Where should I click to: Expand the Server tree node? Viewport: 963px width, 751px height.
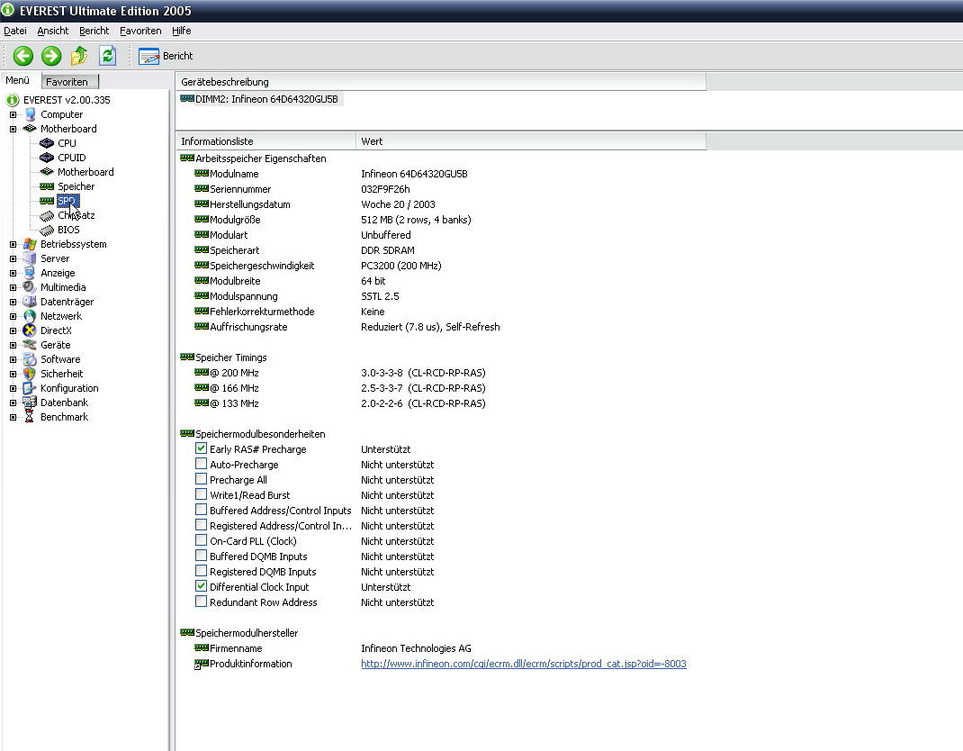pyautogui.click(x=13, y=258)
